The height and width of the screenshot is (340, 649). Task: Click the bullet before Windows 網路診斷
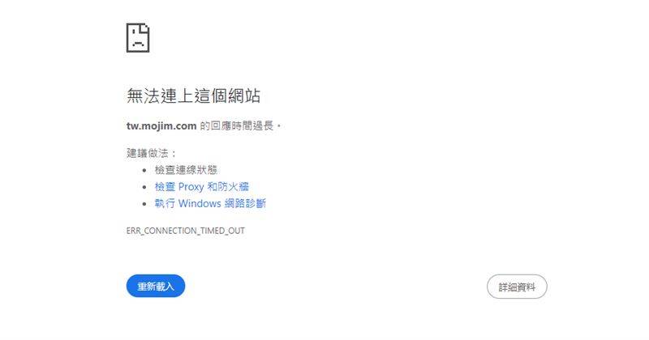144,204
